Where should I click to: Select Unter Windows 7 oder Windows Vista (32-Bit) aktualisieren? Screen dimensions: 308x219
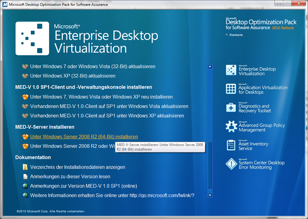(x=93, y=66)
